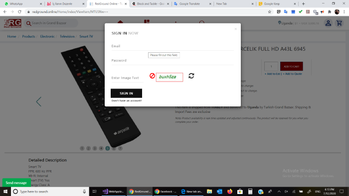This screenshot has height=196, width=349.
Task: Open Firefox from the taskbar
Action: point(230,192)
